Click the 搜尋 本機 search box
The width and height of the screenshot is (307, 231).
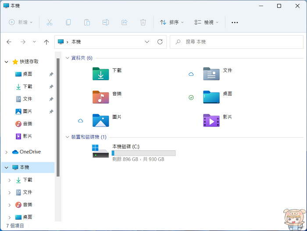tap(237, 42)
